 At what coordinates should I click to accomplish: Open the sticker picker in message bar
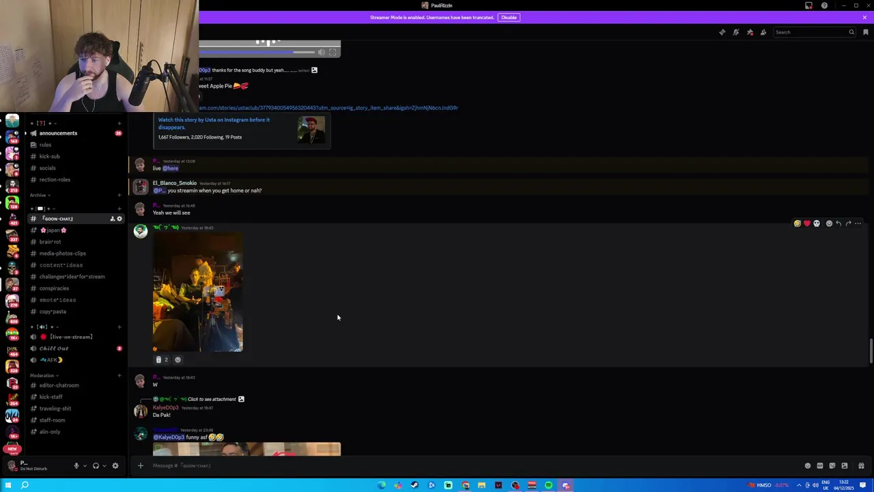click(832, 465)
